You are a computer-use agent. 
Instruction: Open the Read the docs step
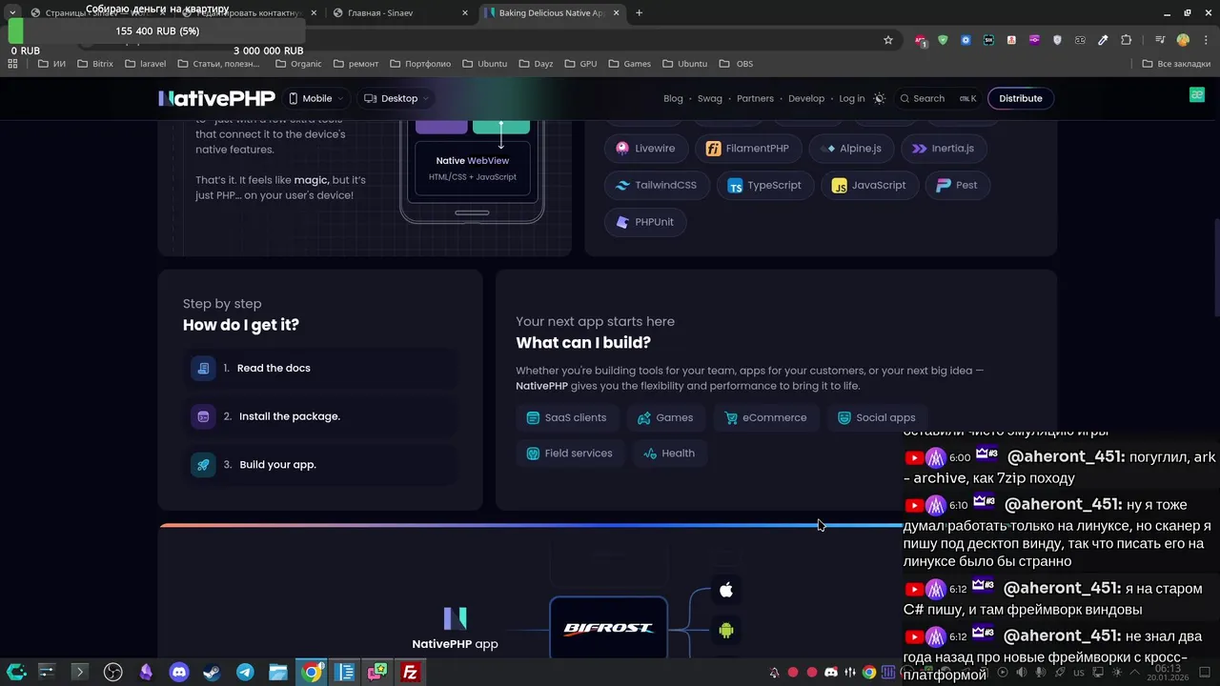(319, 368)
